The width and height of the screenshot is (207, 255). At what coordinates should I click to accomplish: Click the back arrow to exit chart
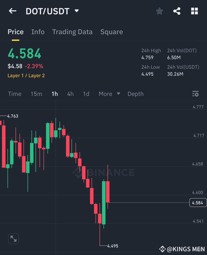pyautogui.click(x=12, y=11)
